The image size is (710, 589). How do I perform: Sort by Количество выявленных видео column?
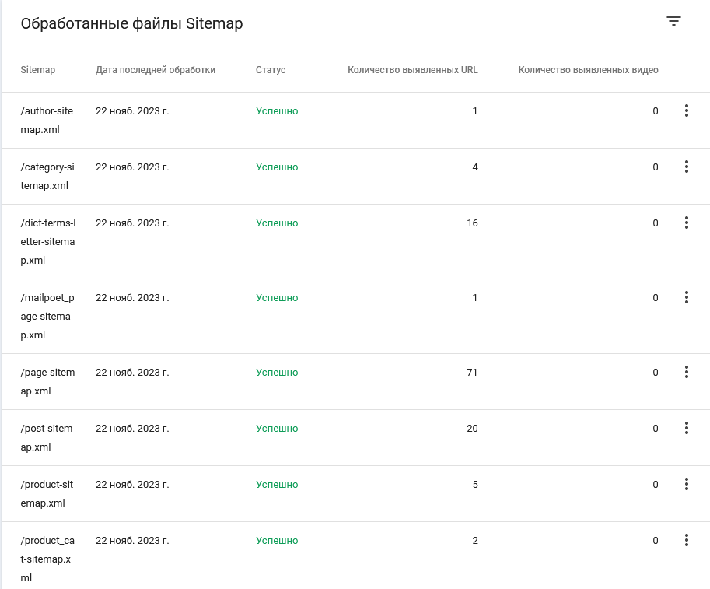[588, 70]
